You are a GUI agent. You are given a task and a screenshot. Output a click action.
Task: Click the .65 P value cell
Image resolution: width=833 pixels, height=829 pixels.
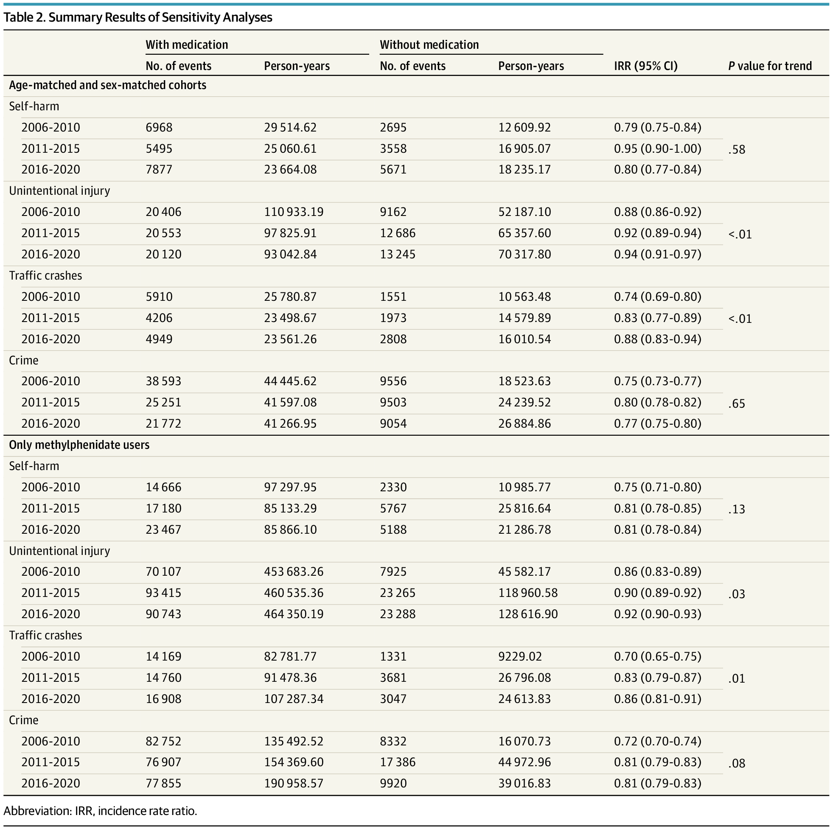(736, 403)
